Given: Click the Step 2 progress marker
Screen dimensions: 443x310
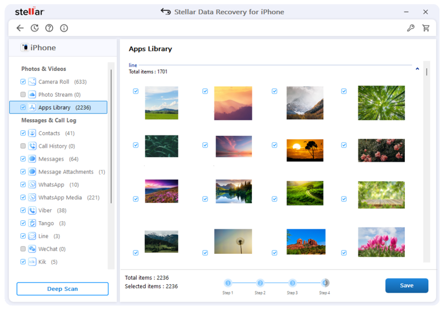Looking at the screenshot, I should point(260,283).
